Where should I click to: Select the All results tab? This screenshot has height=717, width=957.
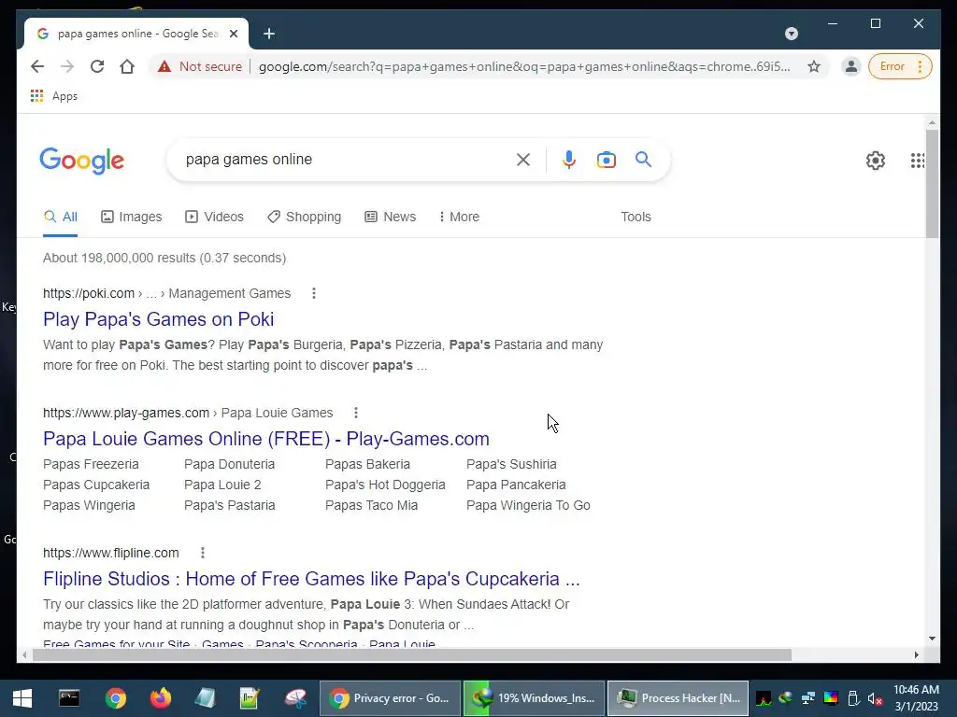(61, 217)
